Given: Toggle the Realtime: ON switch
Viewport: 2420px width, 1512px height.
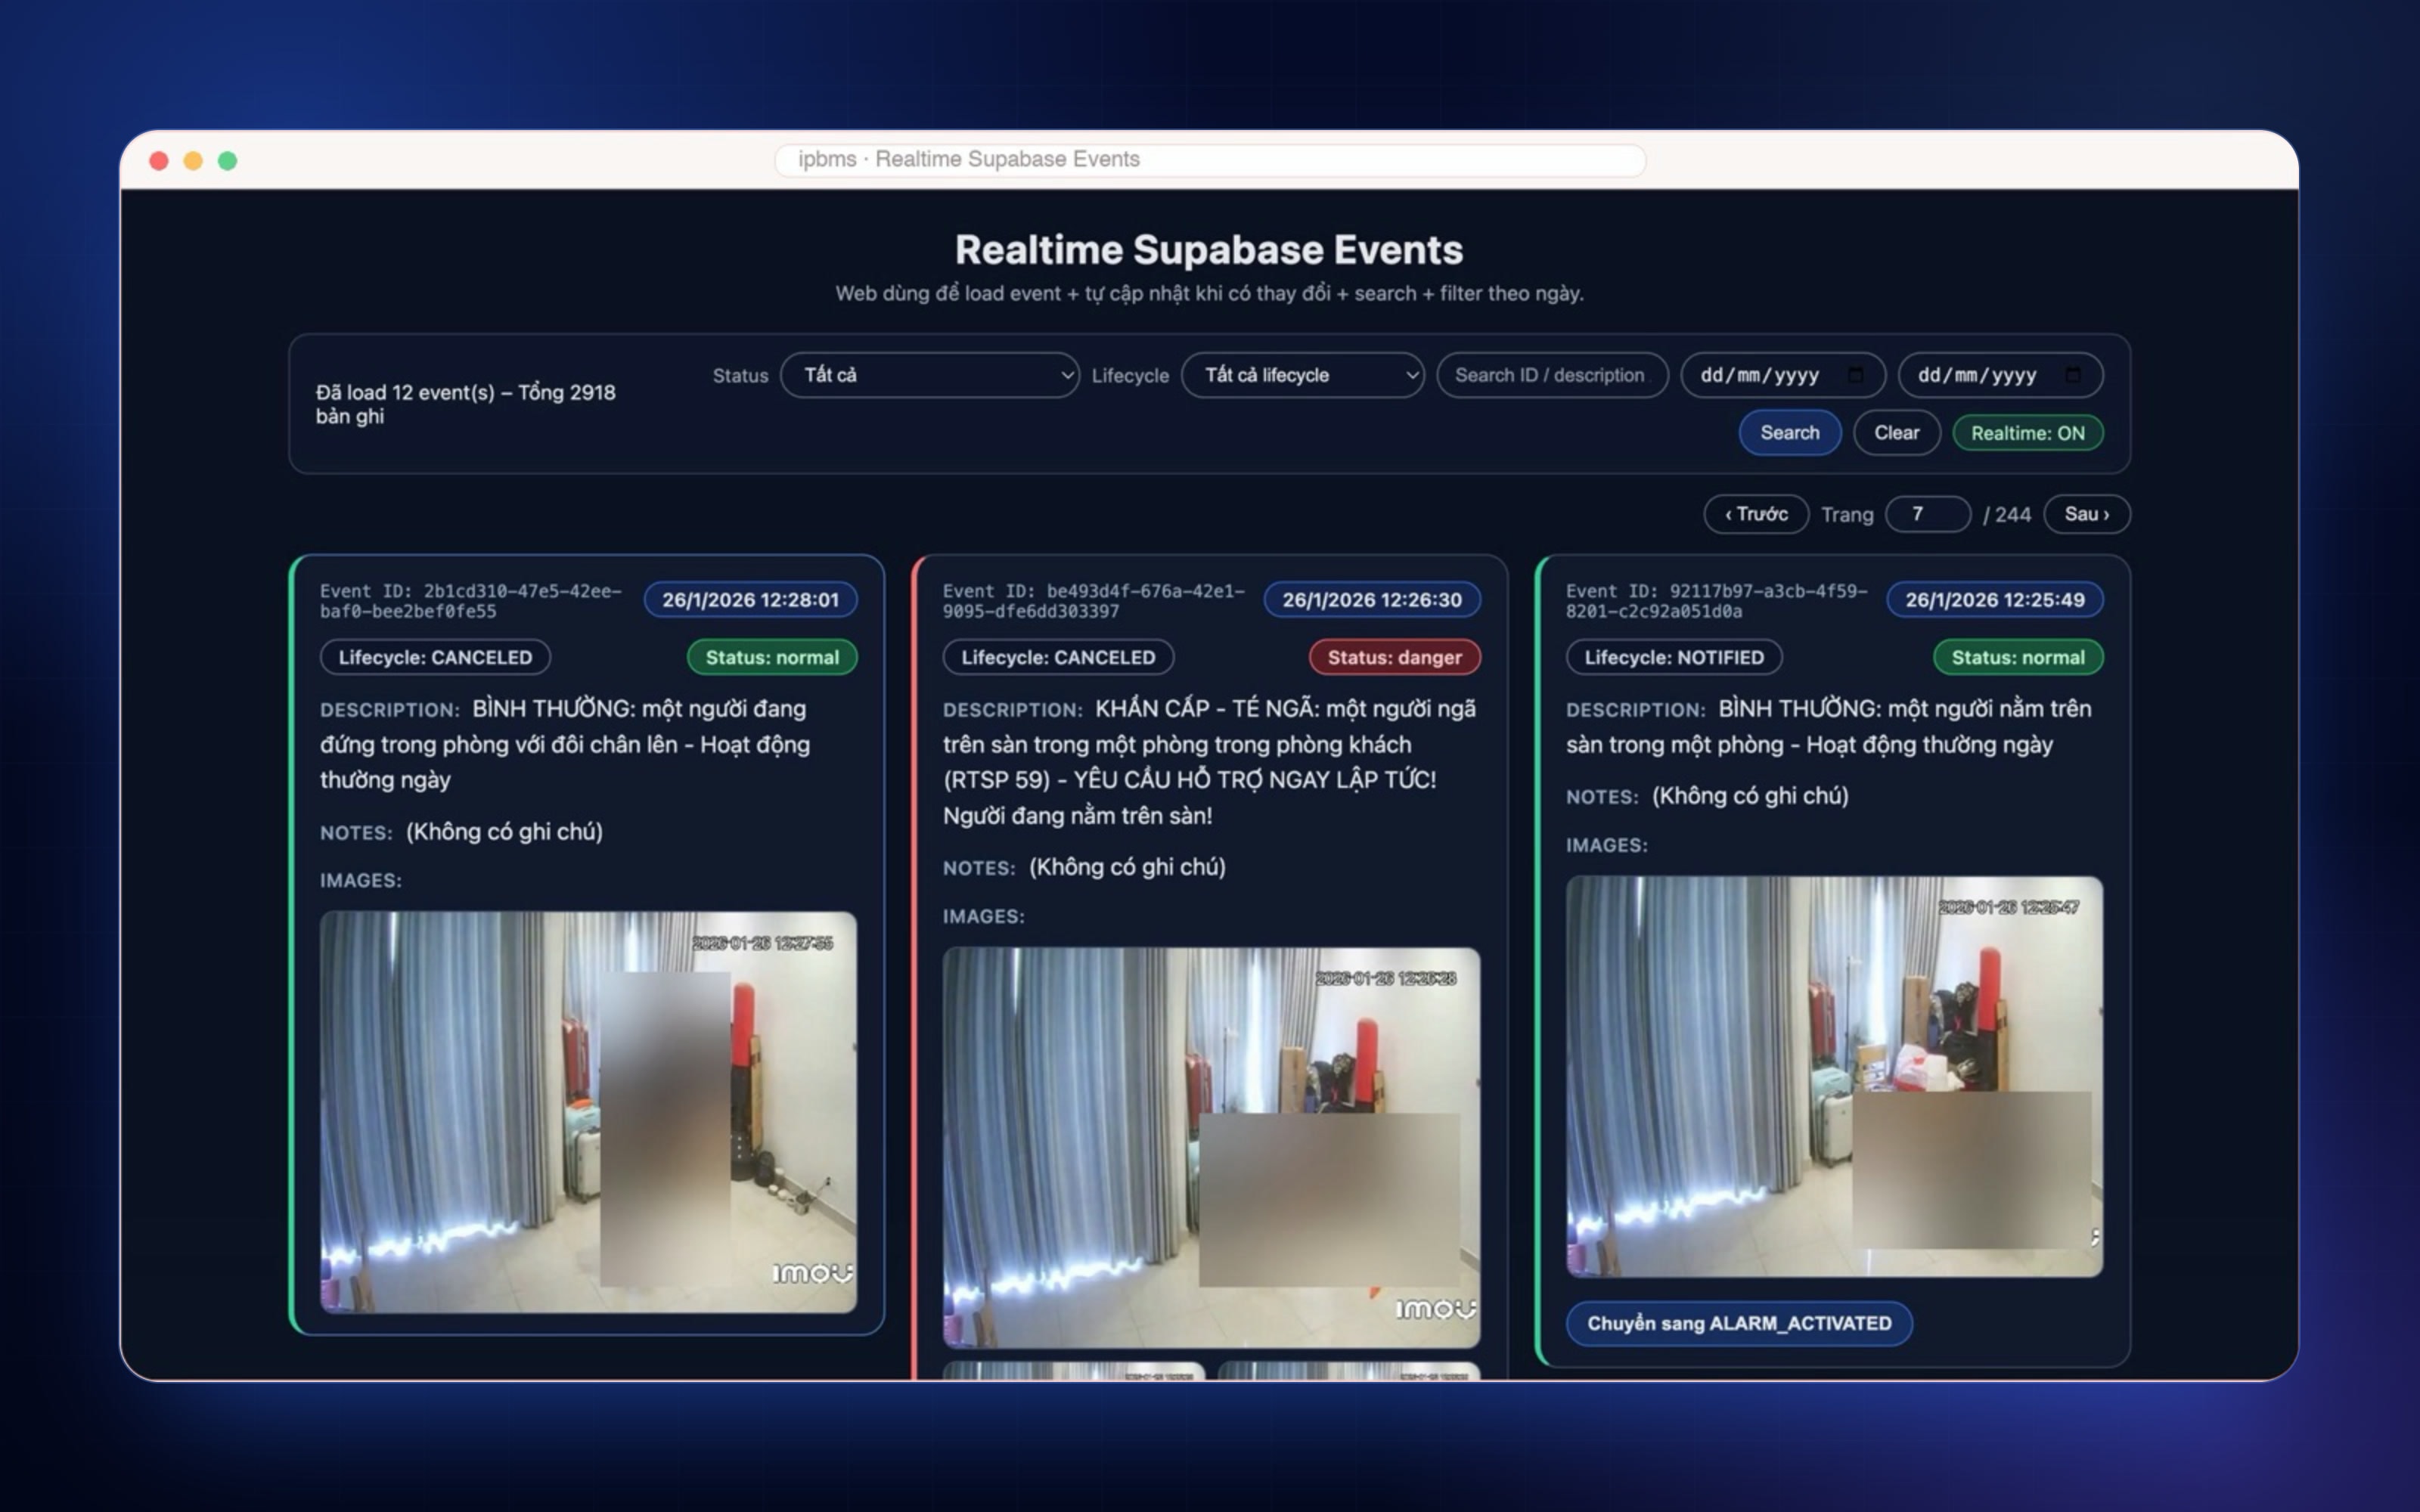Looking at the screenshot, I should point(2027,433).
